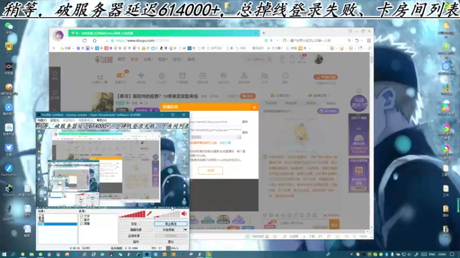460x258 pixels.
Task: Click the browser URL address field
Action: coord(188,41)
